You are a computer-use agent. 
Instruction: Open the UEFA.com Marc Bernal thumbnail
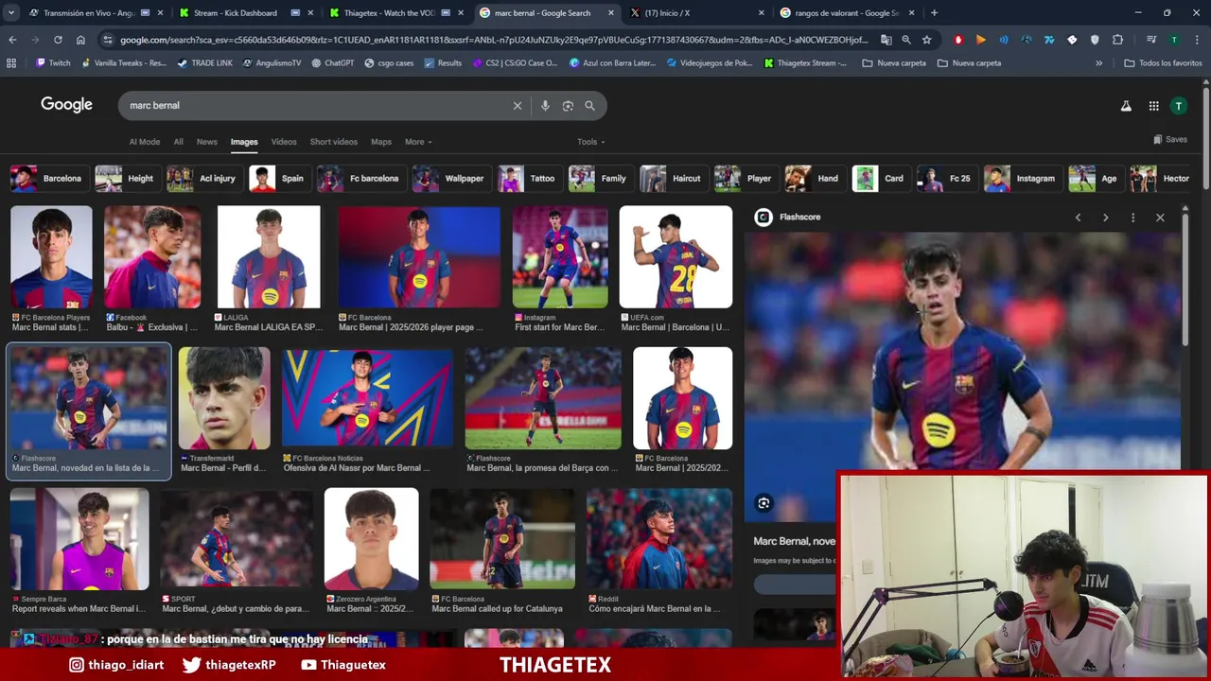(x=676, y=257)
